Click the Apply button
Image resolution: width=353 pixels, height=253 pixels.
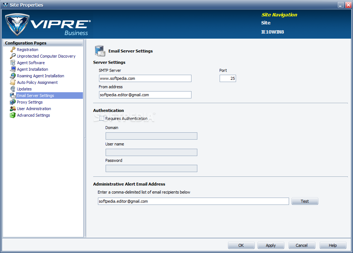(x=271, y=245)
